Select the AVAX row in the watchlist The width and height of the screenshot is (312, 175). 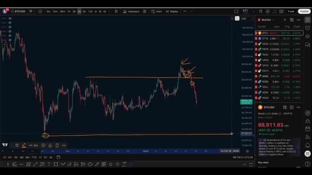click(x=279, y=98)
